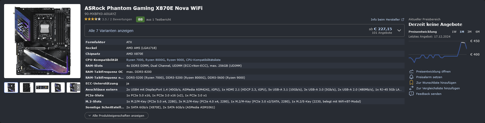Expand the Alle 7 Varianten anzeigen dropdown
The image size is (485, 123).
111,31
